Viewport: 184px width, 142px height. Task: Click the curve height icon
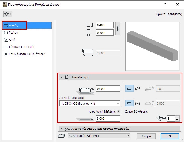(149, 103)
